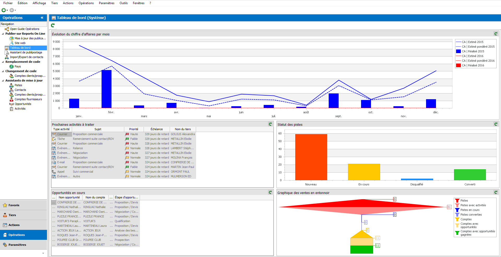Click the green back navigation arrow
The width and height of the screenshot is (501, 257).
coord(3,10)
